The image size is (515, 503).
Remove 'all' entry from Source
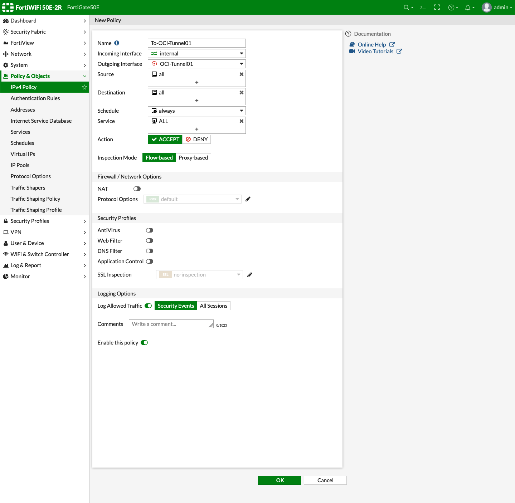242,74
